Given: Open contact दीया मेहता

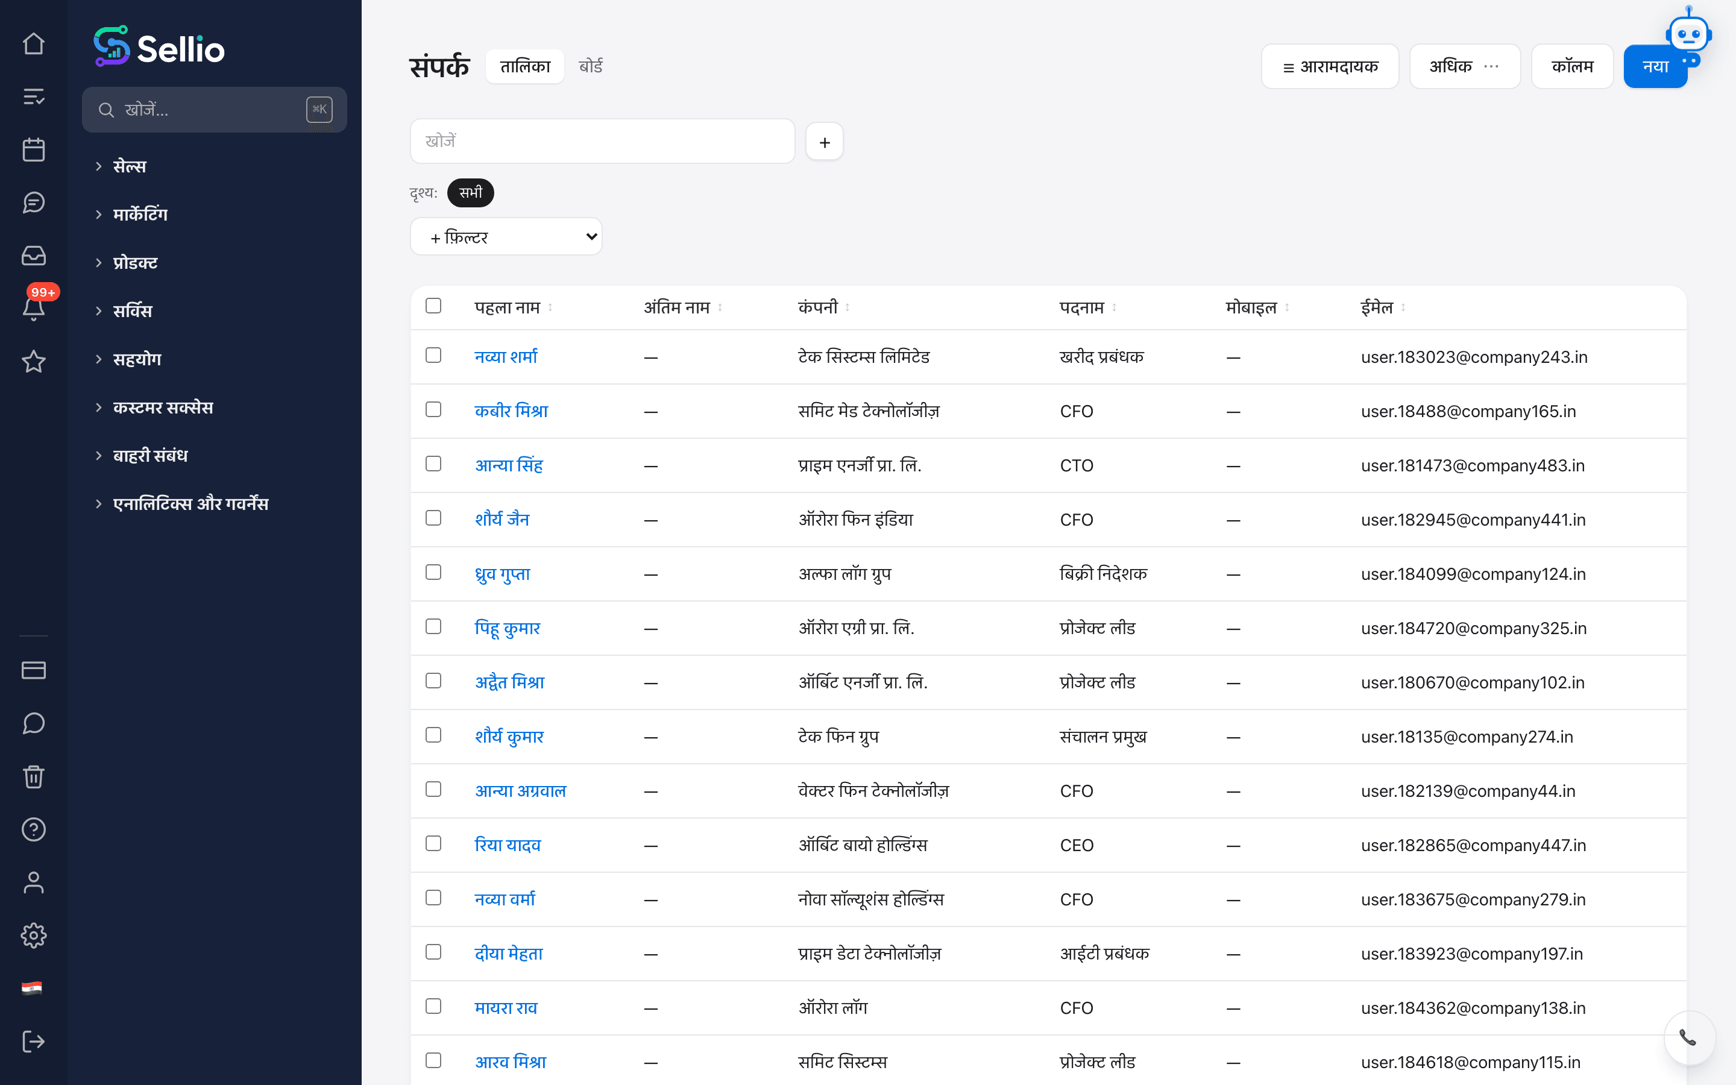Looking at the screenshot, I should point(509,954).
